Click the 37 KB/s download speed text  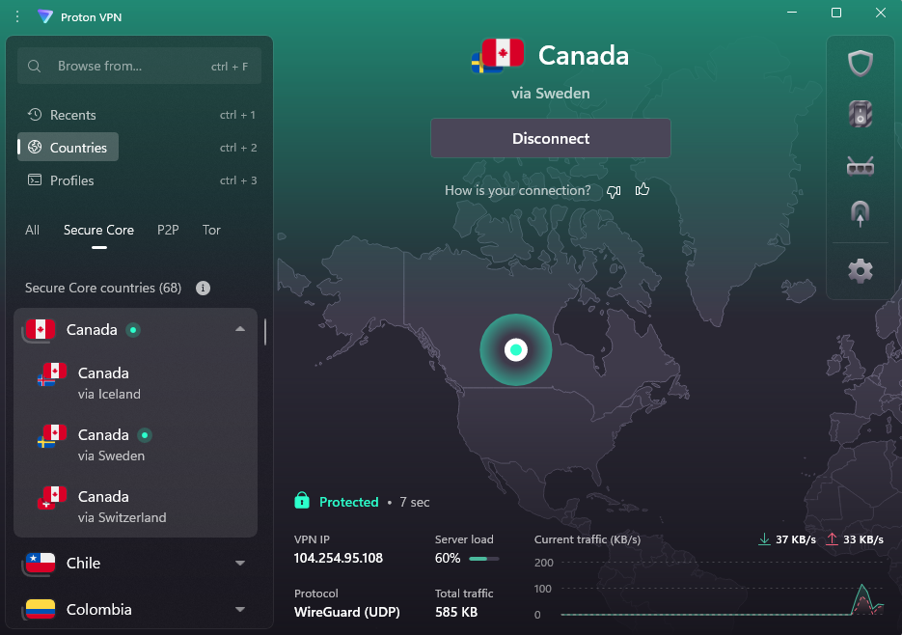[796, 539]
